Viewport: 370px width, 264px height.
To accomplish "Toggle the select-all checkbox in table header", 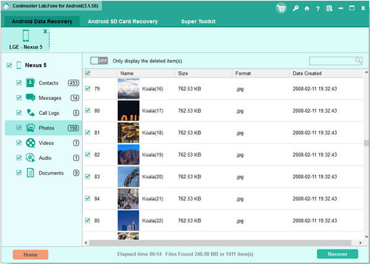I will click(x=88, y=73).
